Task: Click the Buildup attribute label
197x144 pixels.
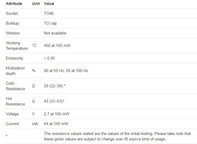Action: (x=12, y=23)
